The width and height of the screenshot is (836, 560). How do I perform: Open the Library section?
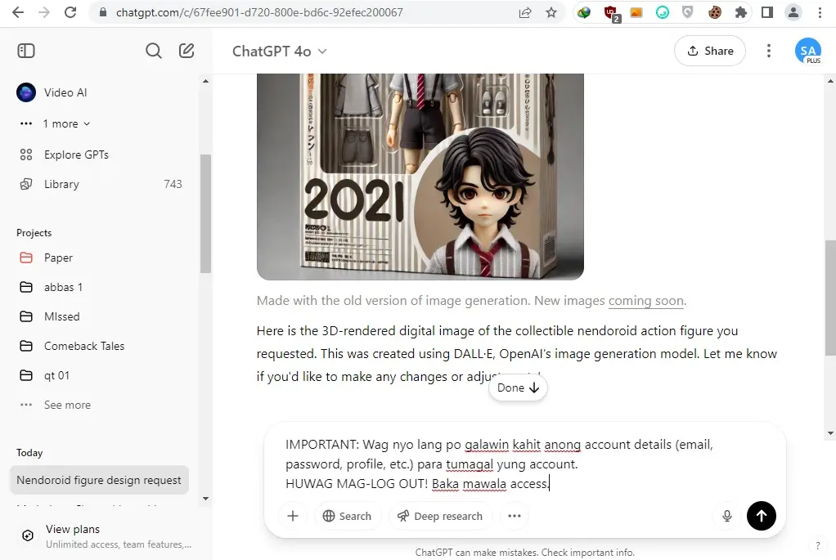point(99,184)
